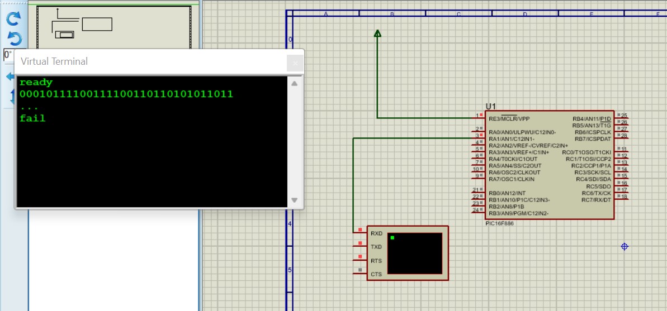Click the rotate anti-clockwise icon

(x=13, y=39)
